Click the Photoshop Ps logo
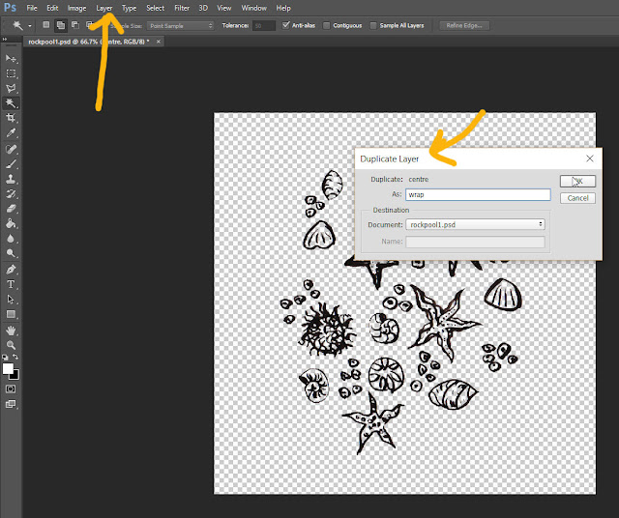Screen dimensions: 619x518 10,8
